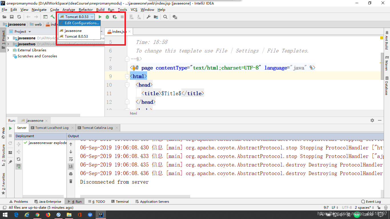
Task: Click the Search Everywhere magnifier icon
Action: 165,17
